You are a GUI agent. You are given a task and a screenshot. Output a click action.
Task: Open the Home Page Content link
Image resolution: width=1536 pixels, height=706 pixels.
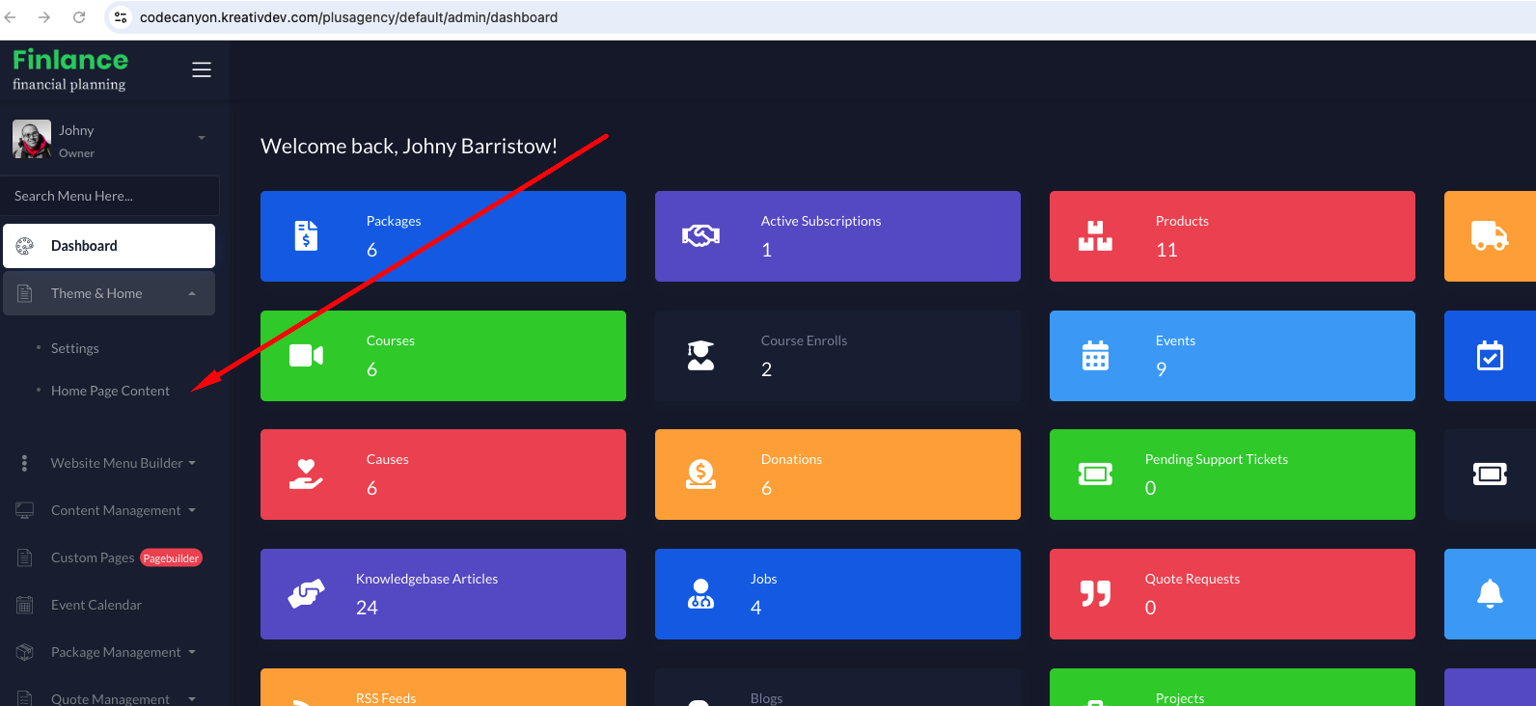pos(110,391)
